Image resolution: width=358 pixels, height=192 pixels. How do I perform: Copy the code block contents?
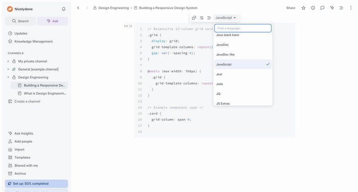point(194,18)
